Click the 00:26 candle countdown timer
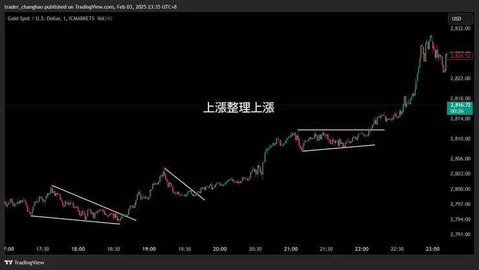Viewport: 479px width, 270px height. pos(457,111)
